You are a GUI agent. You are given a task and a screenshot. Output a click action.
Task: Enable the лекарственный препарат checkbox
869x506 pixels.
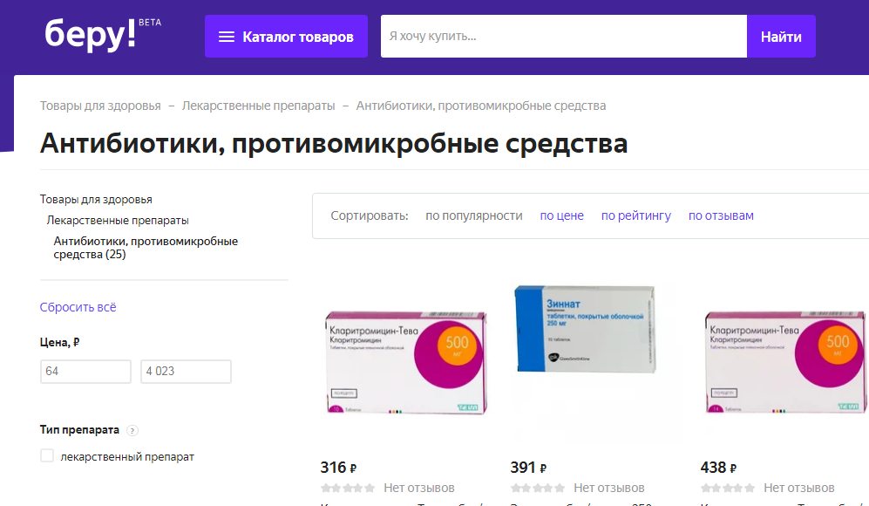click(x=47, y=456)
